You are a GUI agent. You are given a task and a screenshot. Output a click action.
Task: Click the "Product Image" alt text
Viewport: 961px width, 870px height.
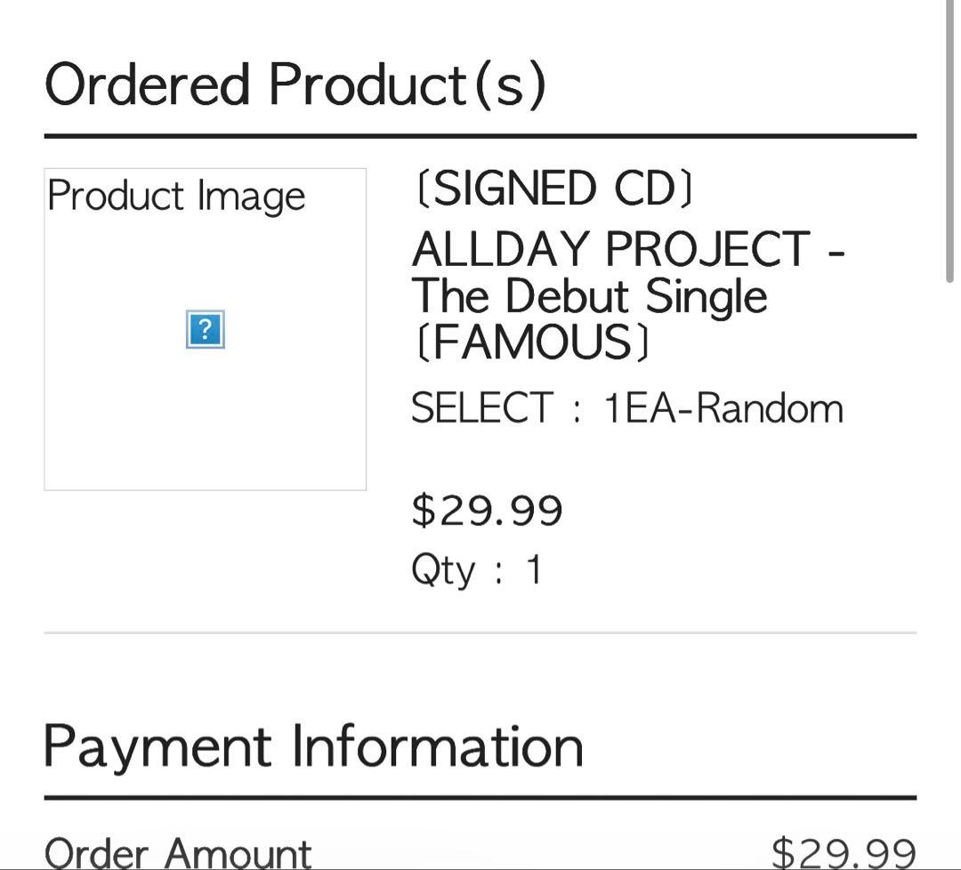pos(176,196)
